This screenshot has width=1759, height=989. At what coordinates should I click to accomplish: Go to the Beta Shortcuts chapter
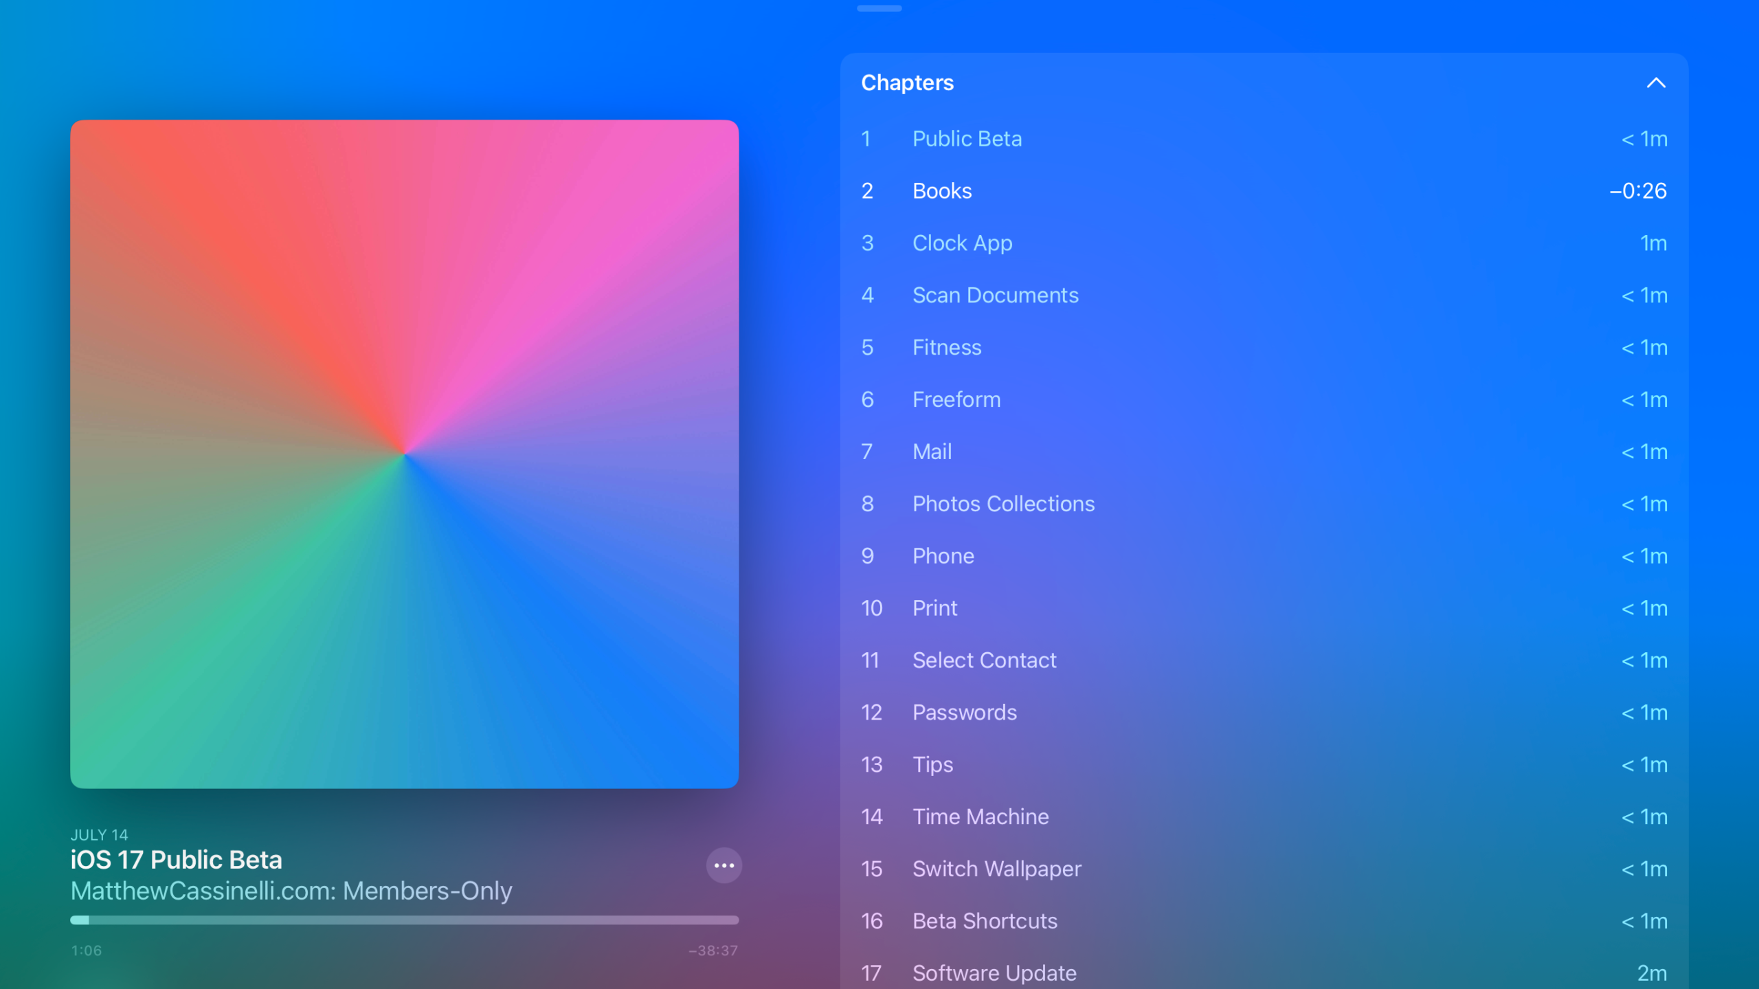[1264, 922]
